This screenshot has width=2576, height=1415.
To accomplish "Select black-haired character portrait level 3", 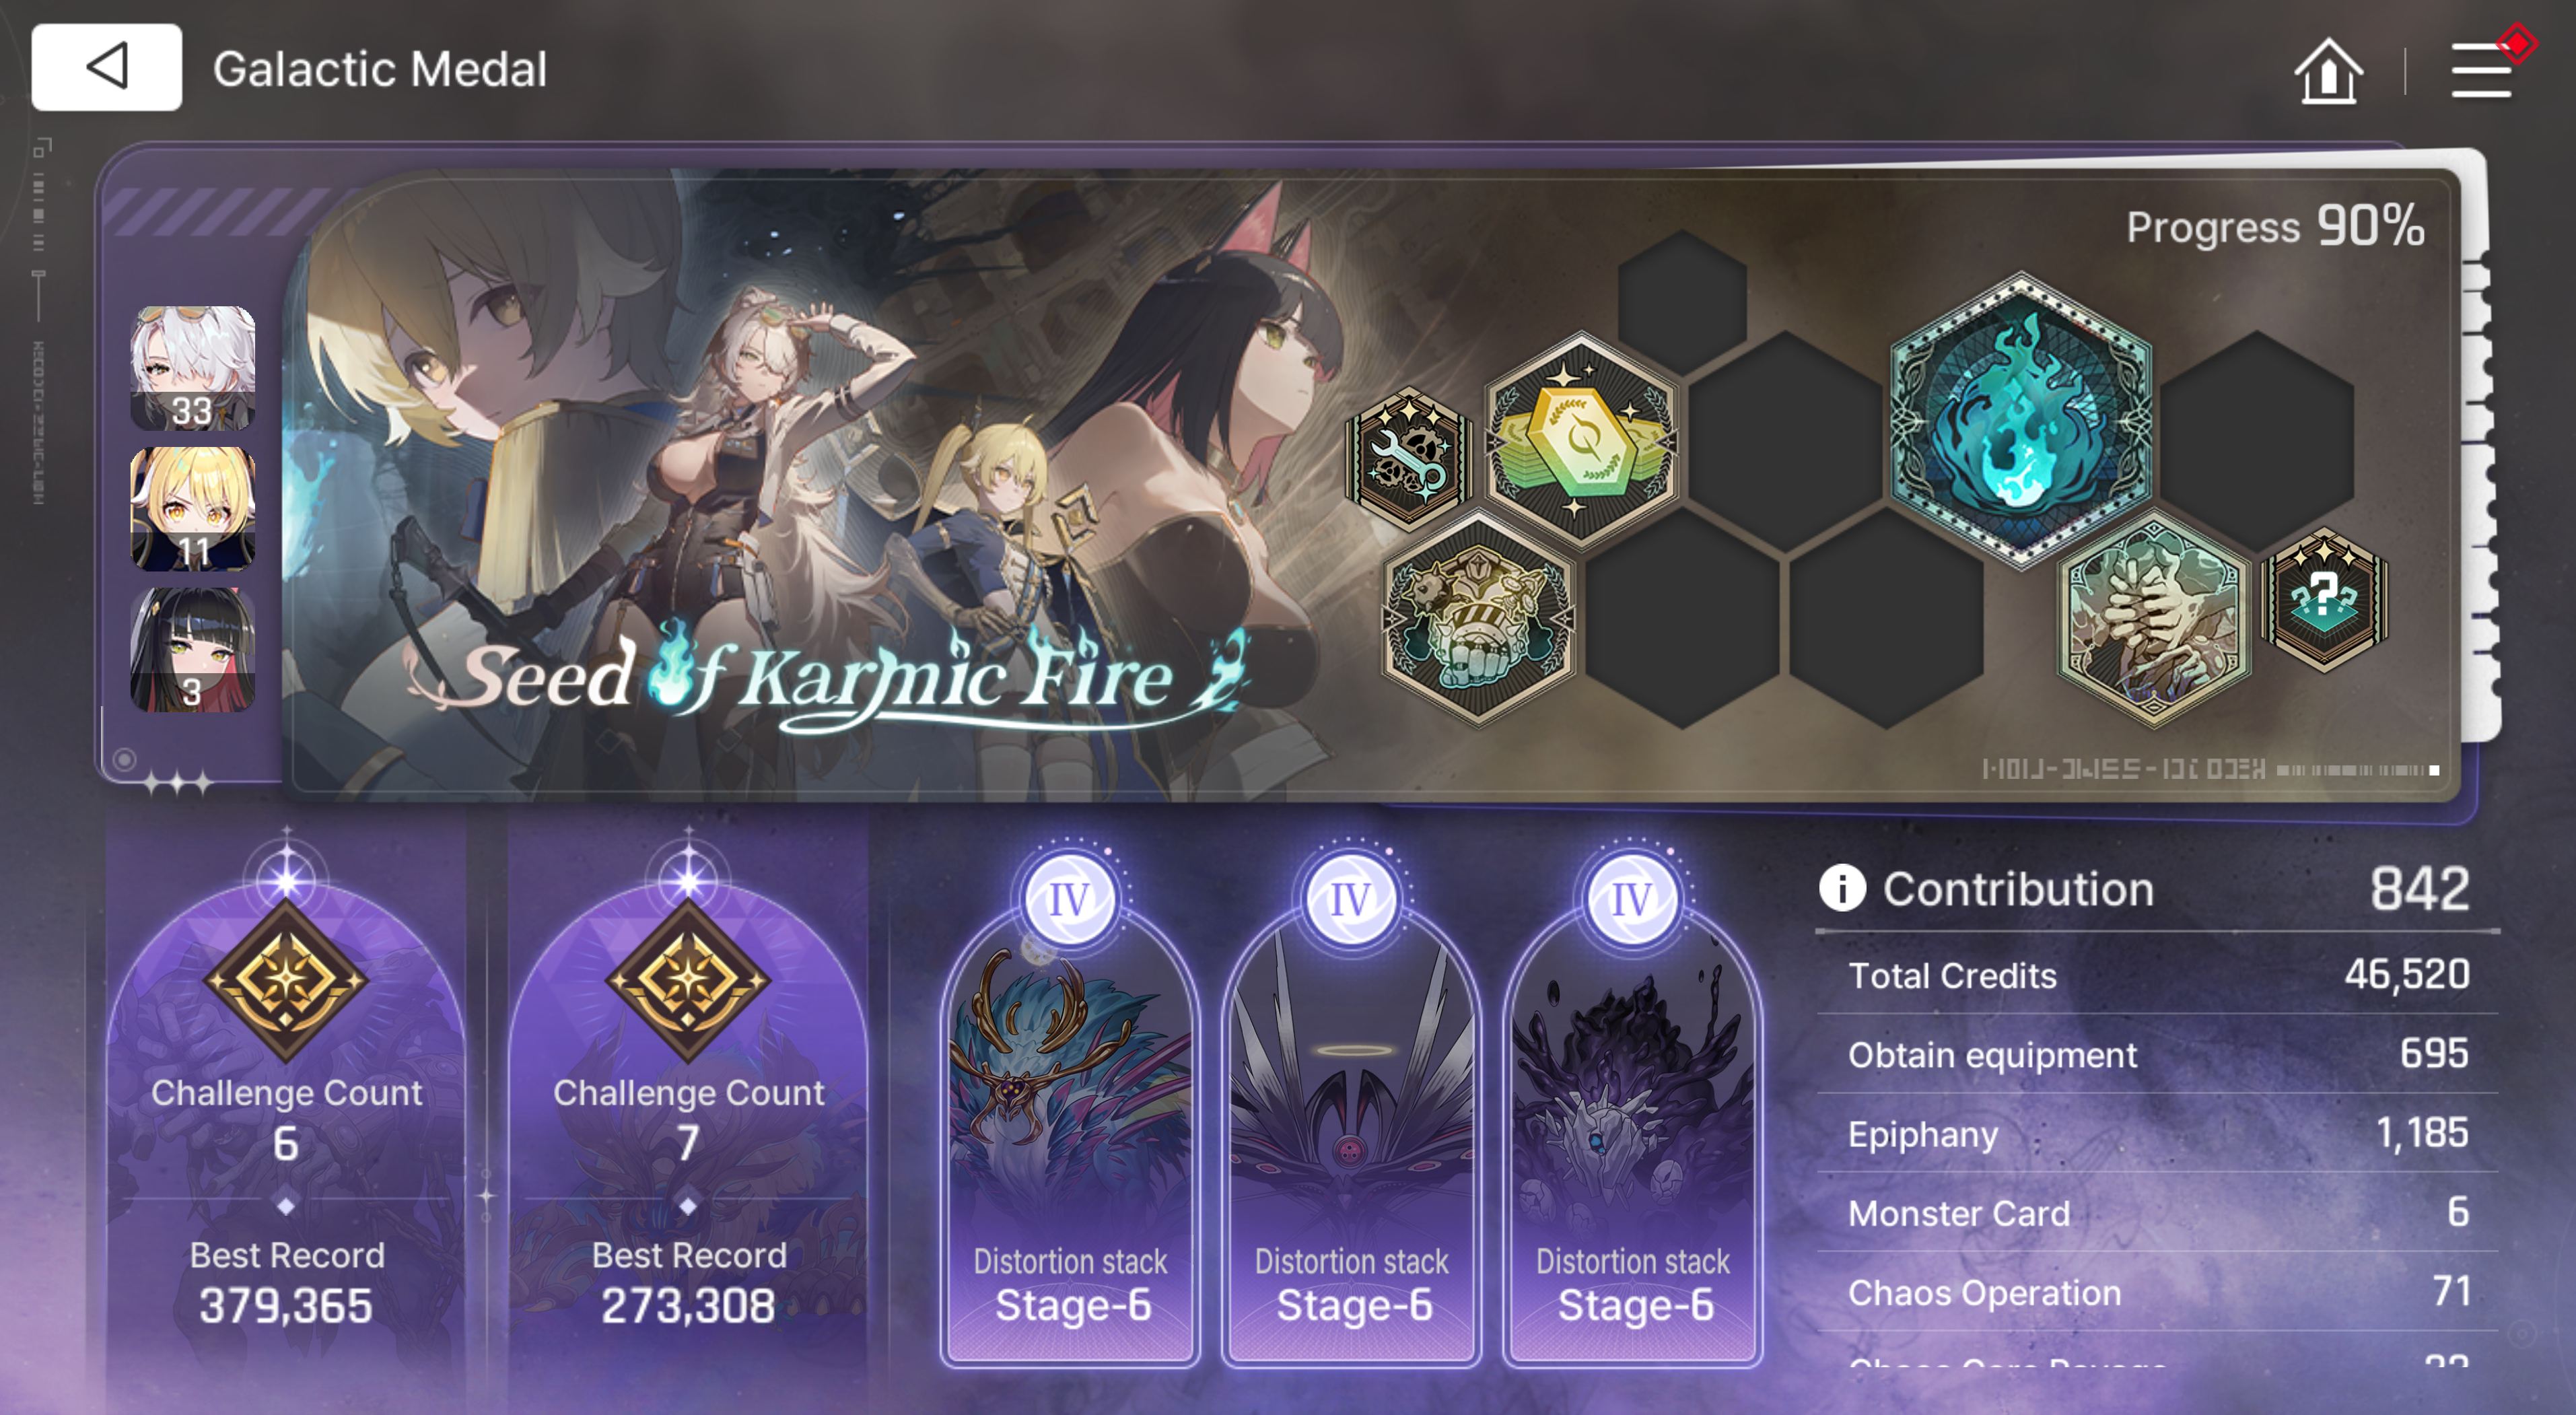I will coord(193,650).
